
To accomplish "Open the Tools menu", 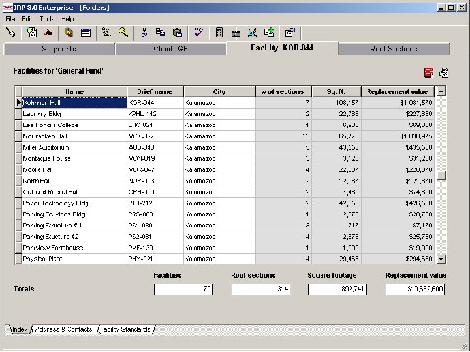I will [x=47, y=19].
